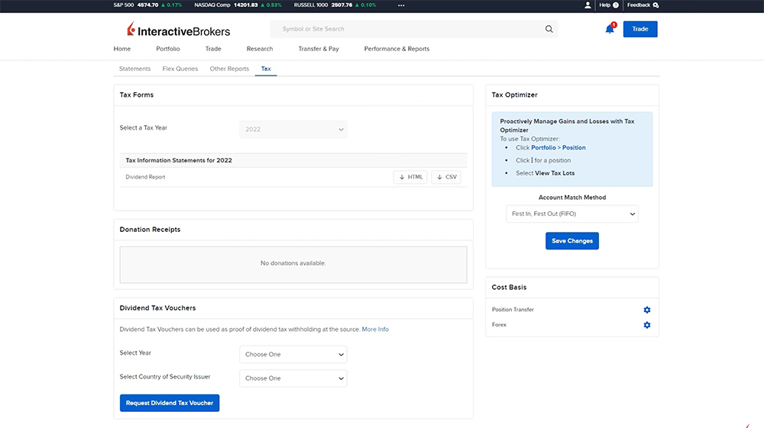Open Country of Security Issuer dropdown
Screen dimensions: 764x428
tap(293, 378)
